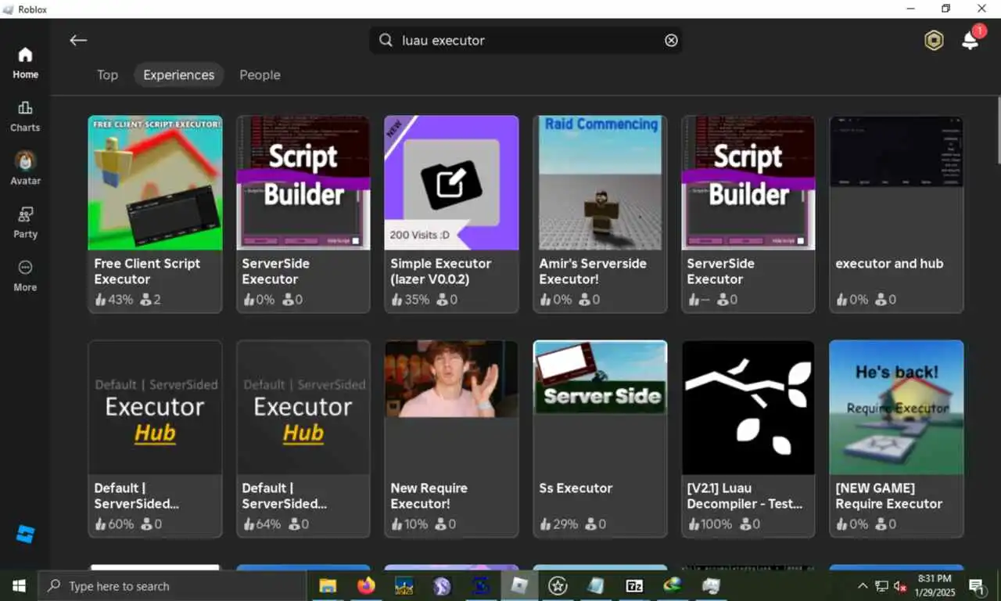The width and height of the screenshot is (1001, 601).
Task: Click the Windows Start button
Action: tap(19, 585)
